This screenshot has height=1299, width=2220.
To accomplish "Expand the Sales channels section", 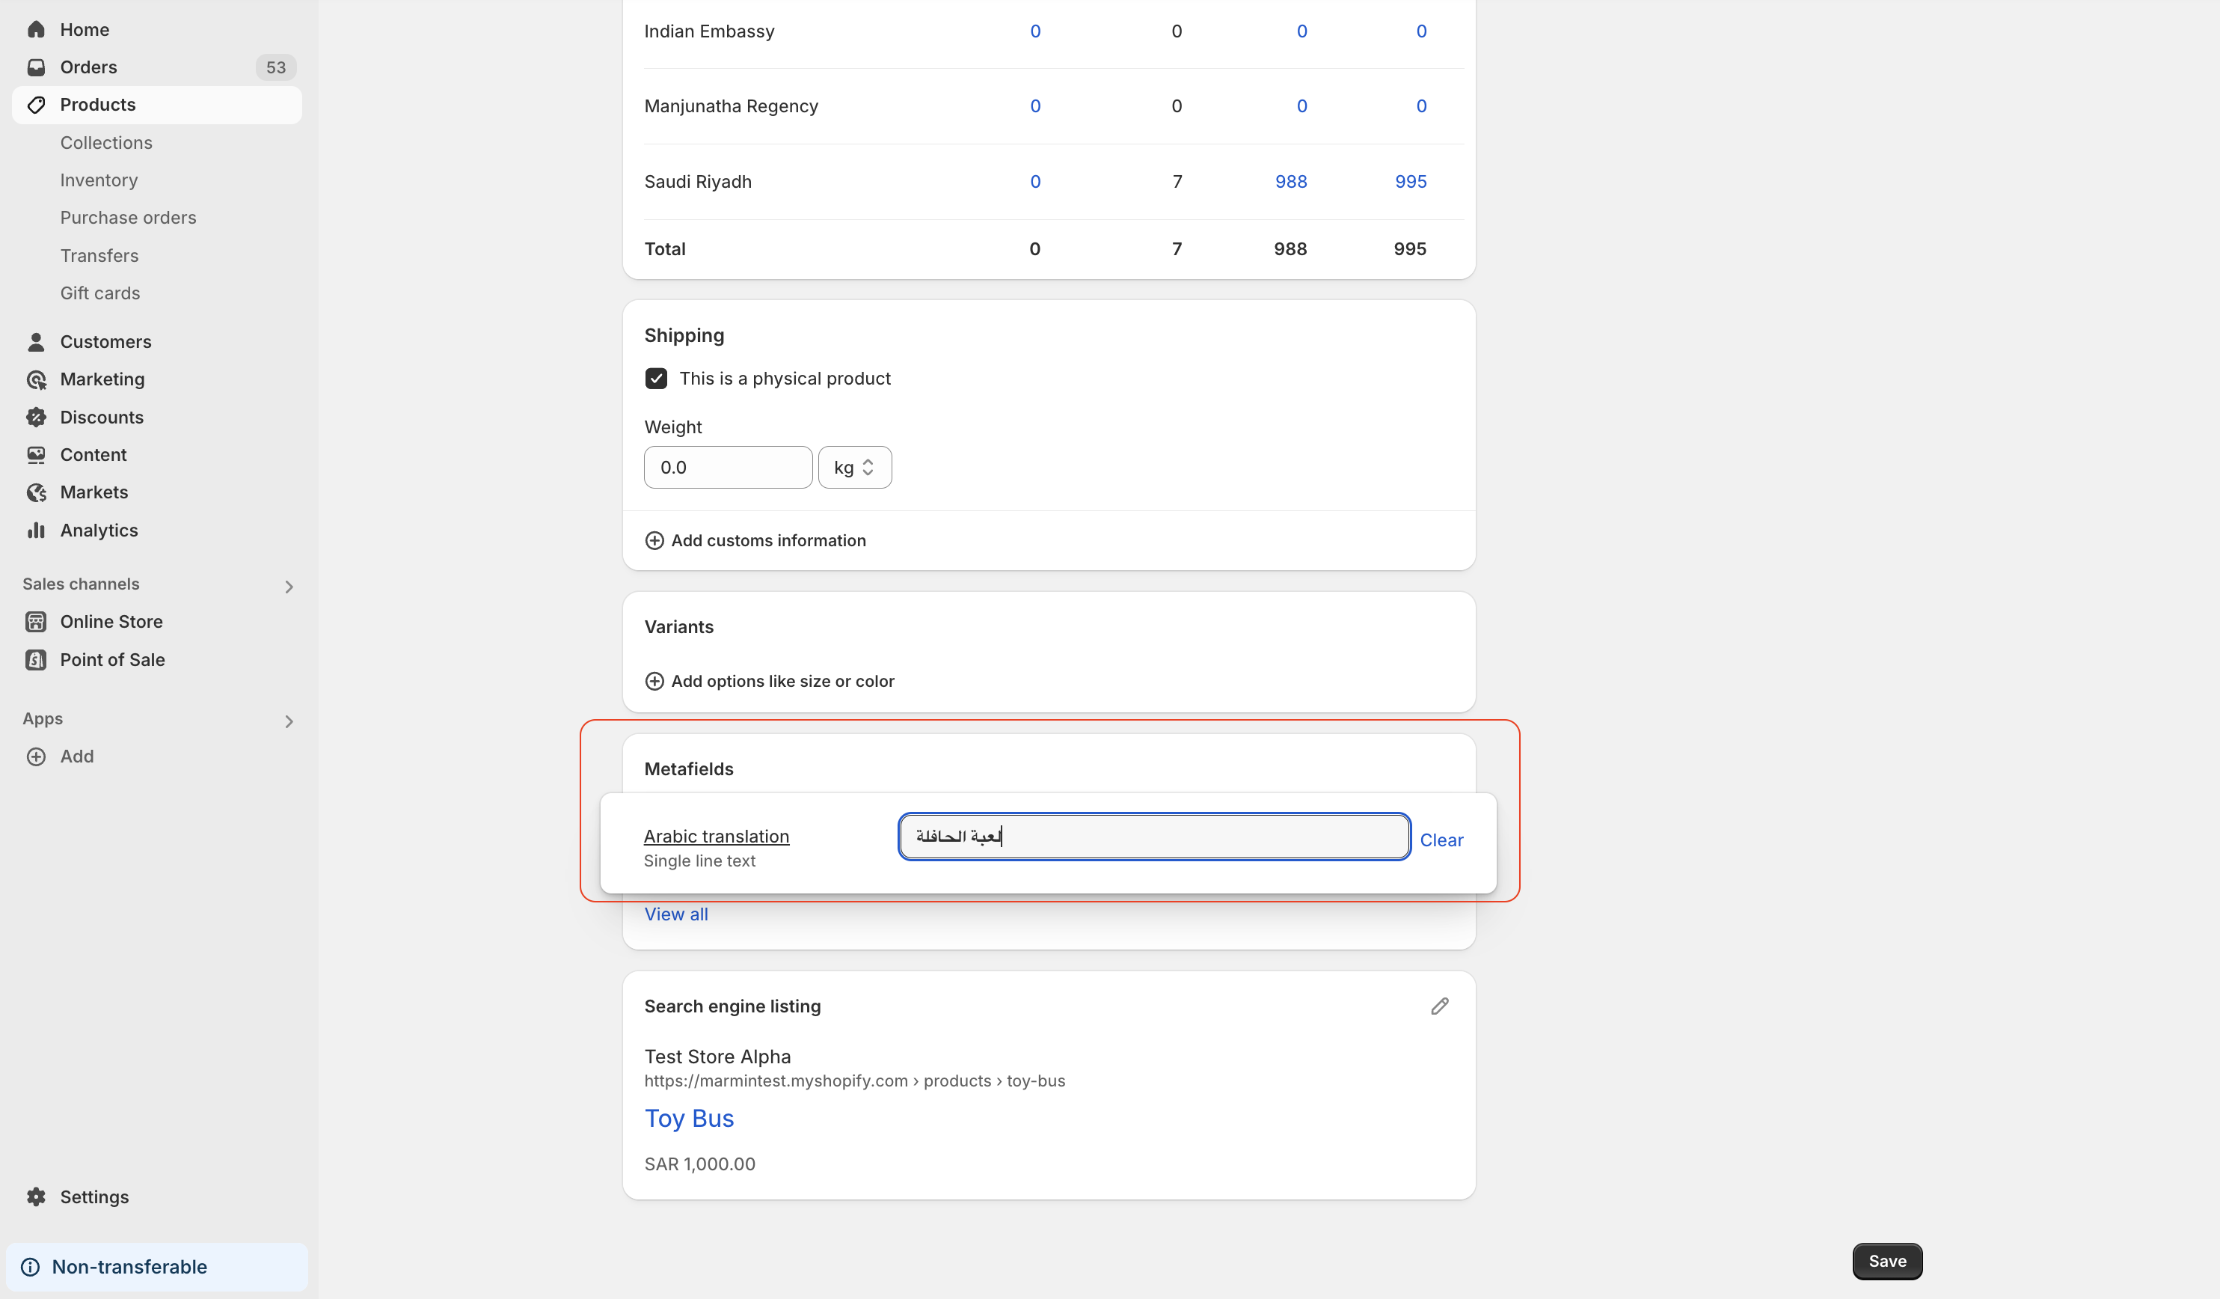I will pos(288,587).
